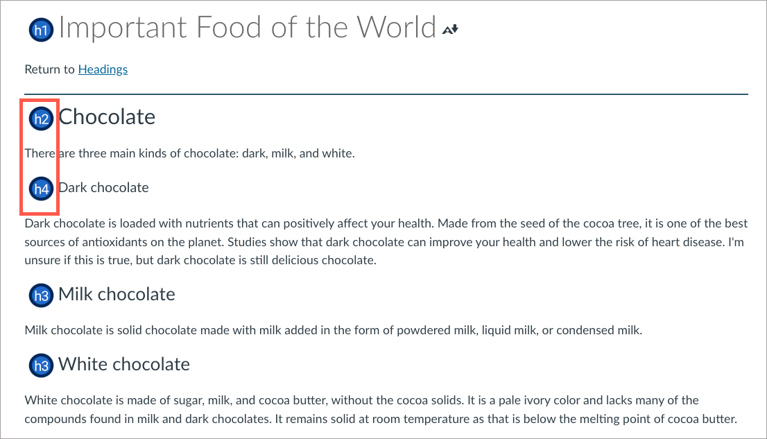The image size is (767, 439).
Task: Click the h1 heading badge icon
Action: point(41,30)
